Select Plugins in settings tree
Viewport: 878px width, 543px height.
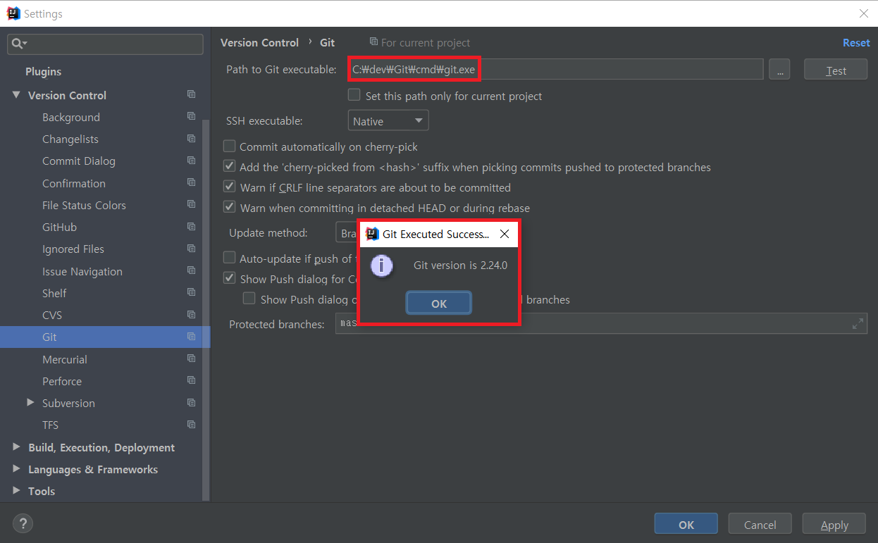point(44,72)
